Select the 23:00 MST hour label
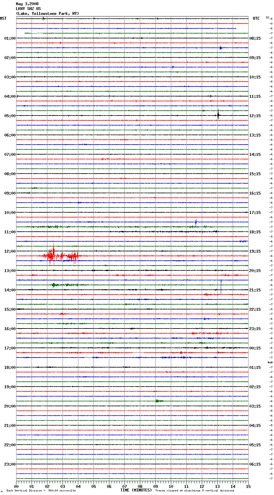The image size is (274, 495). point(10,464)
